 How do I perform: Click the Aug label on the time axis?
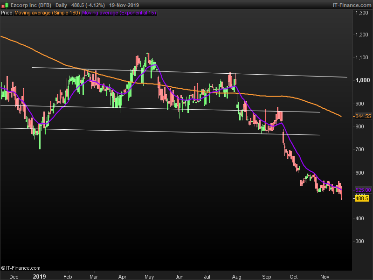pyautogui.click(x=237, y=277)
